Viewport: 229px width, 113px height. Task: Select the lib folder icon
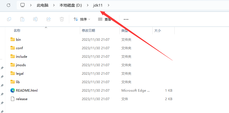coord(13,82)
